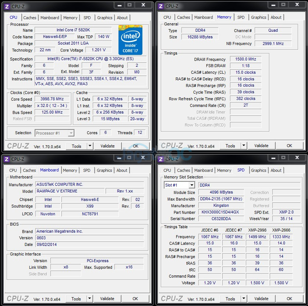Select the SPD tab in the CPU window
308x306 pixels.
tap(87, 18)
